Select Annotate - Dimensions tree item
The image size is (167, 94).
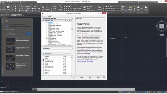(56, 26)
